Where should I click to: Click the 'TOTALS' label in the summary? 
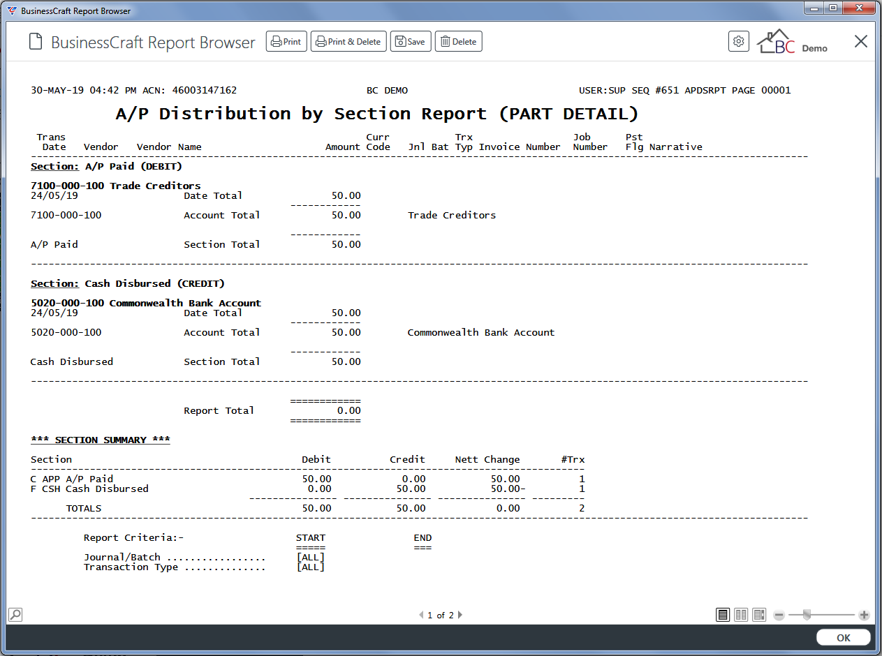[84, 508]
